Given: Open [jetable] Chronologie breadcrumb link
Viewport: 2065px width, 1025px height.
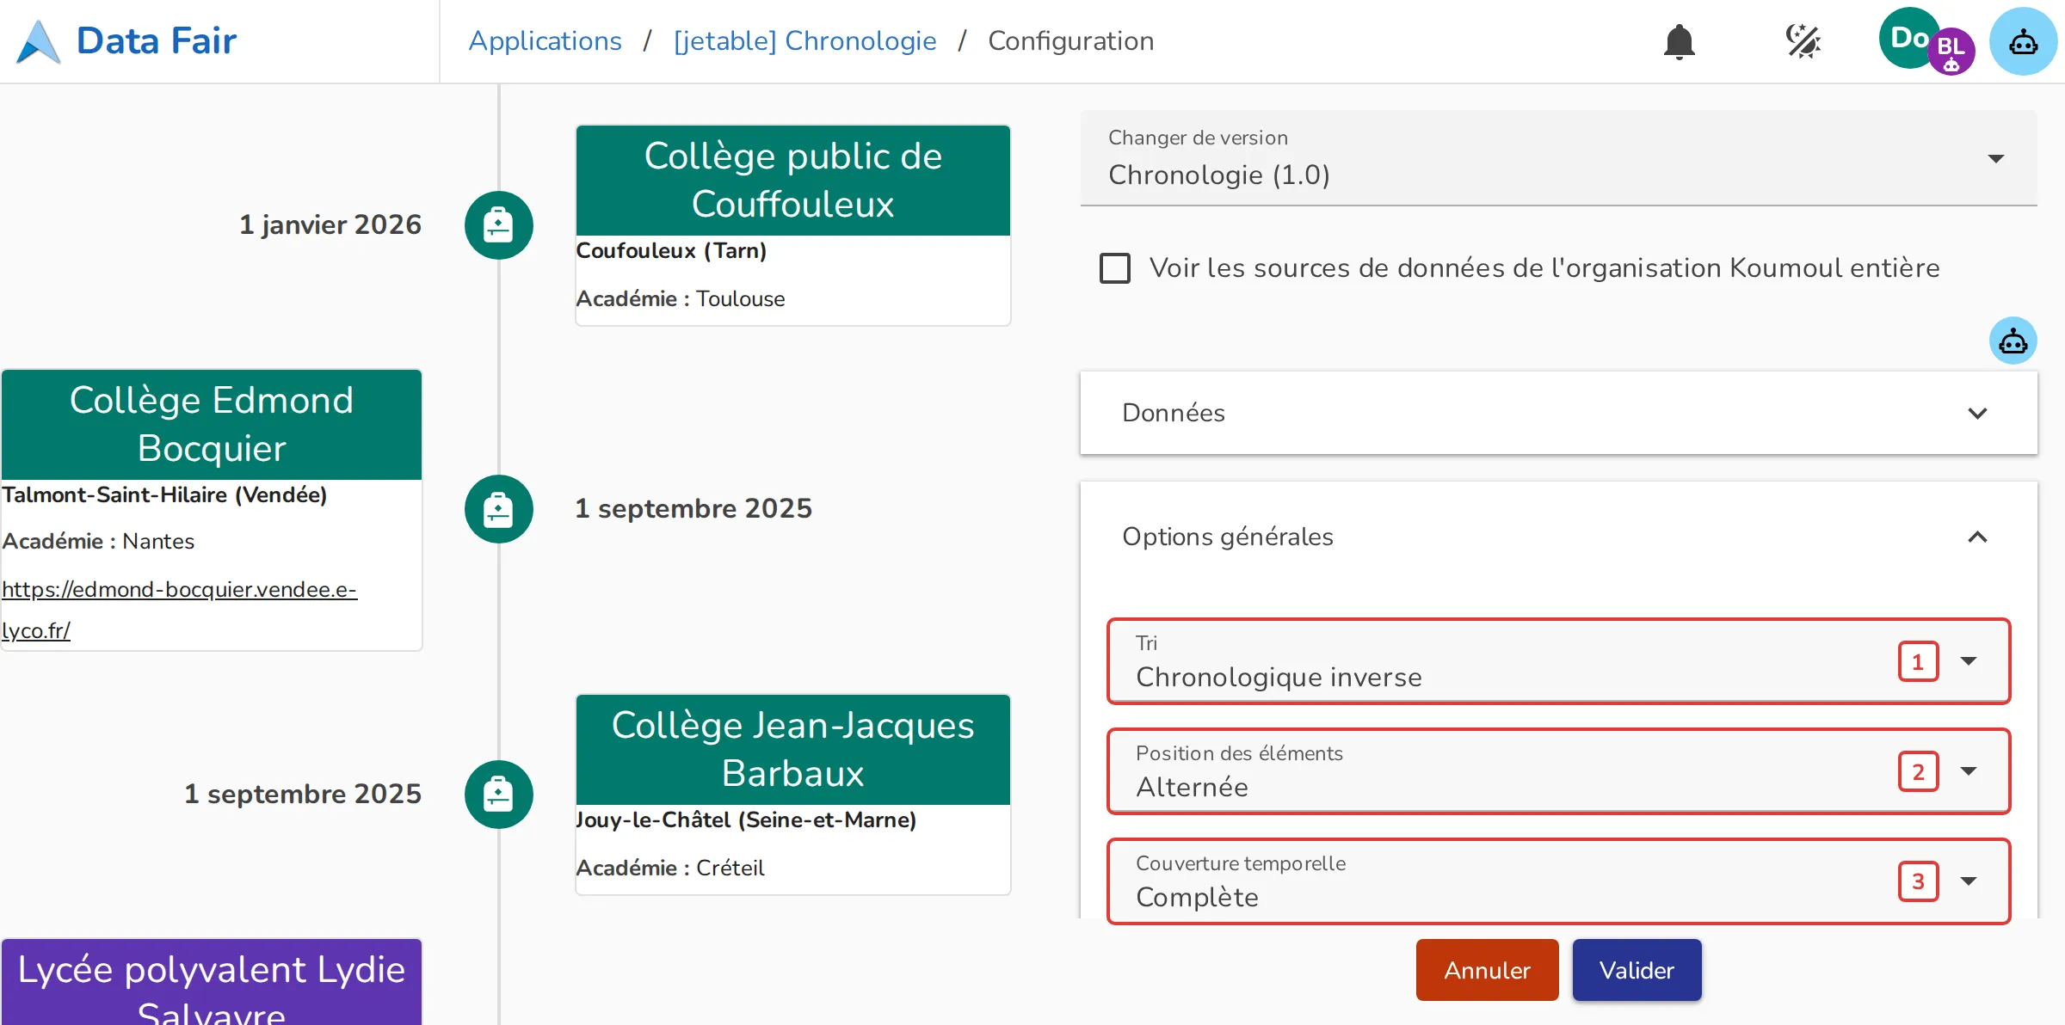Looking at the screenshot, I should [804, 41].
